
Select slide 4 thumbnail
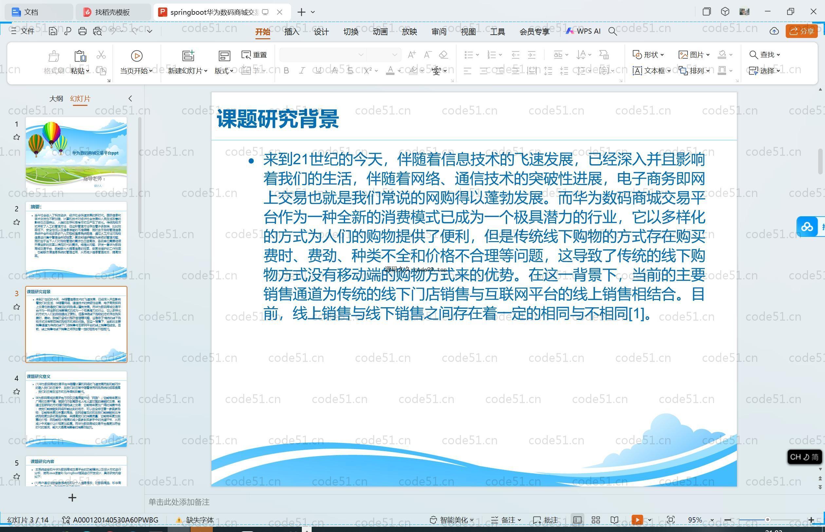click(x=76, y=409)
